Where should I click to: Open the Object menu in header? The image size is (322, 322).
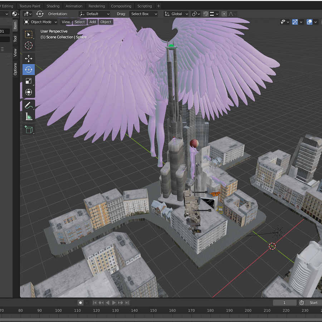click(x=106, y=22)
